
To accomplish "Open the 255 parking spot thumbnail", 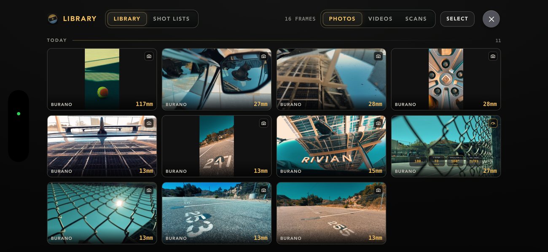I will [331, 213].
